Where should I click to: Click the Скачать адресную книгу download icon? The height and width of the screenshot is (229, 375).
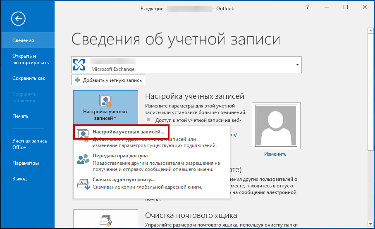click(83, 184)
